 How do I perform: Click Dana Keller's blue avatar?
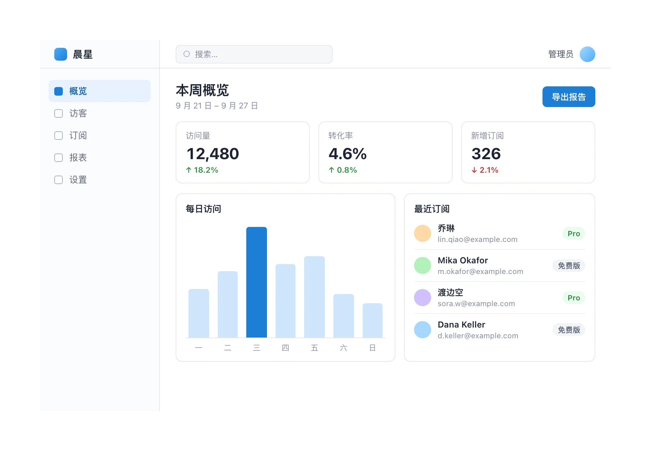point(423,330)
